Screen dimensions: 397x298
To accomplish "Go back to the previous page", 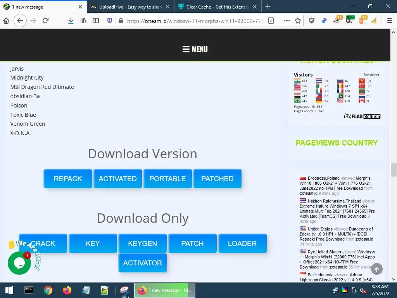I will [x=20, y=21].
